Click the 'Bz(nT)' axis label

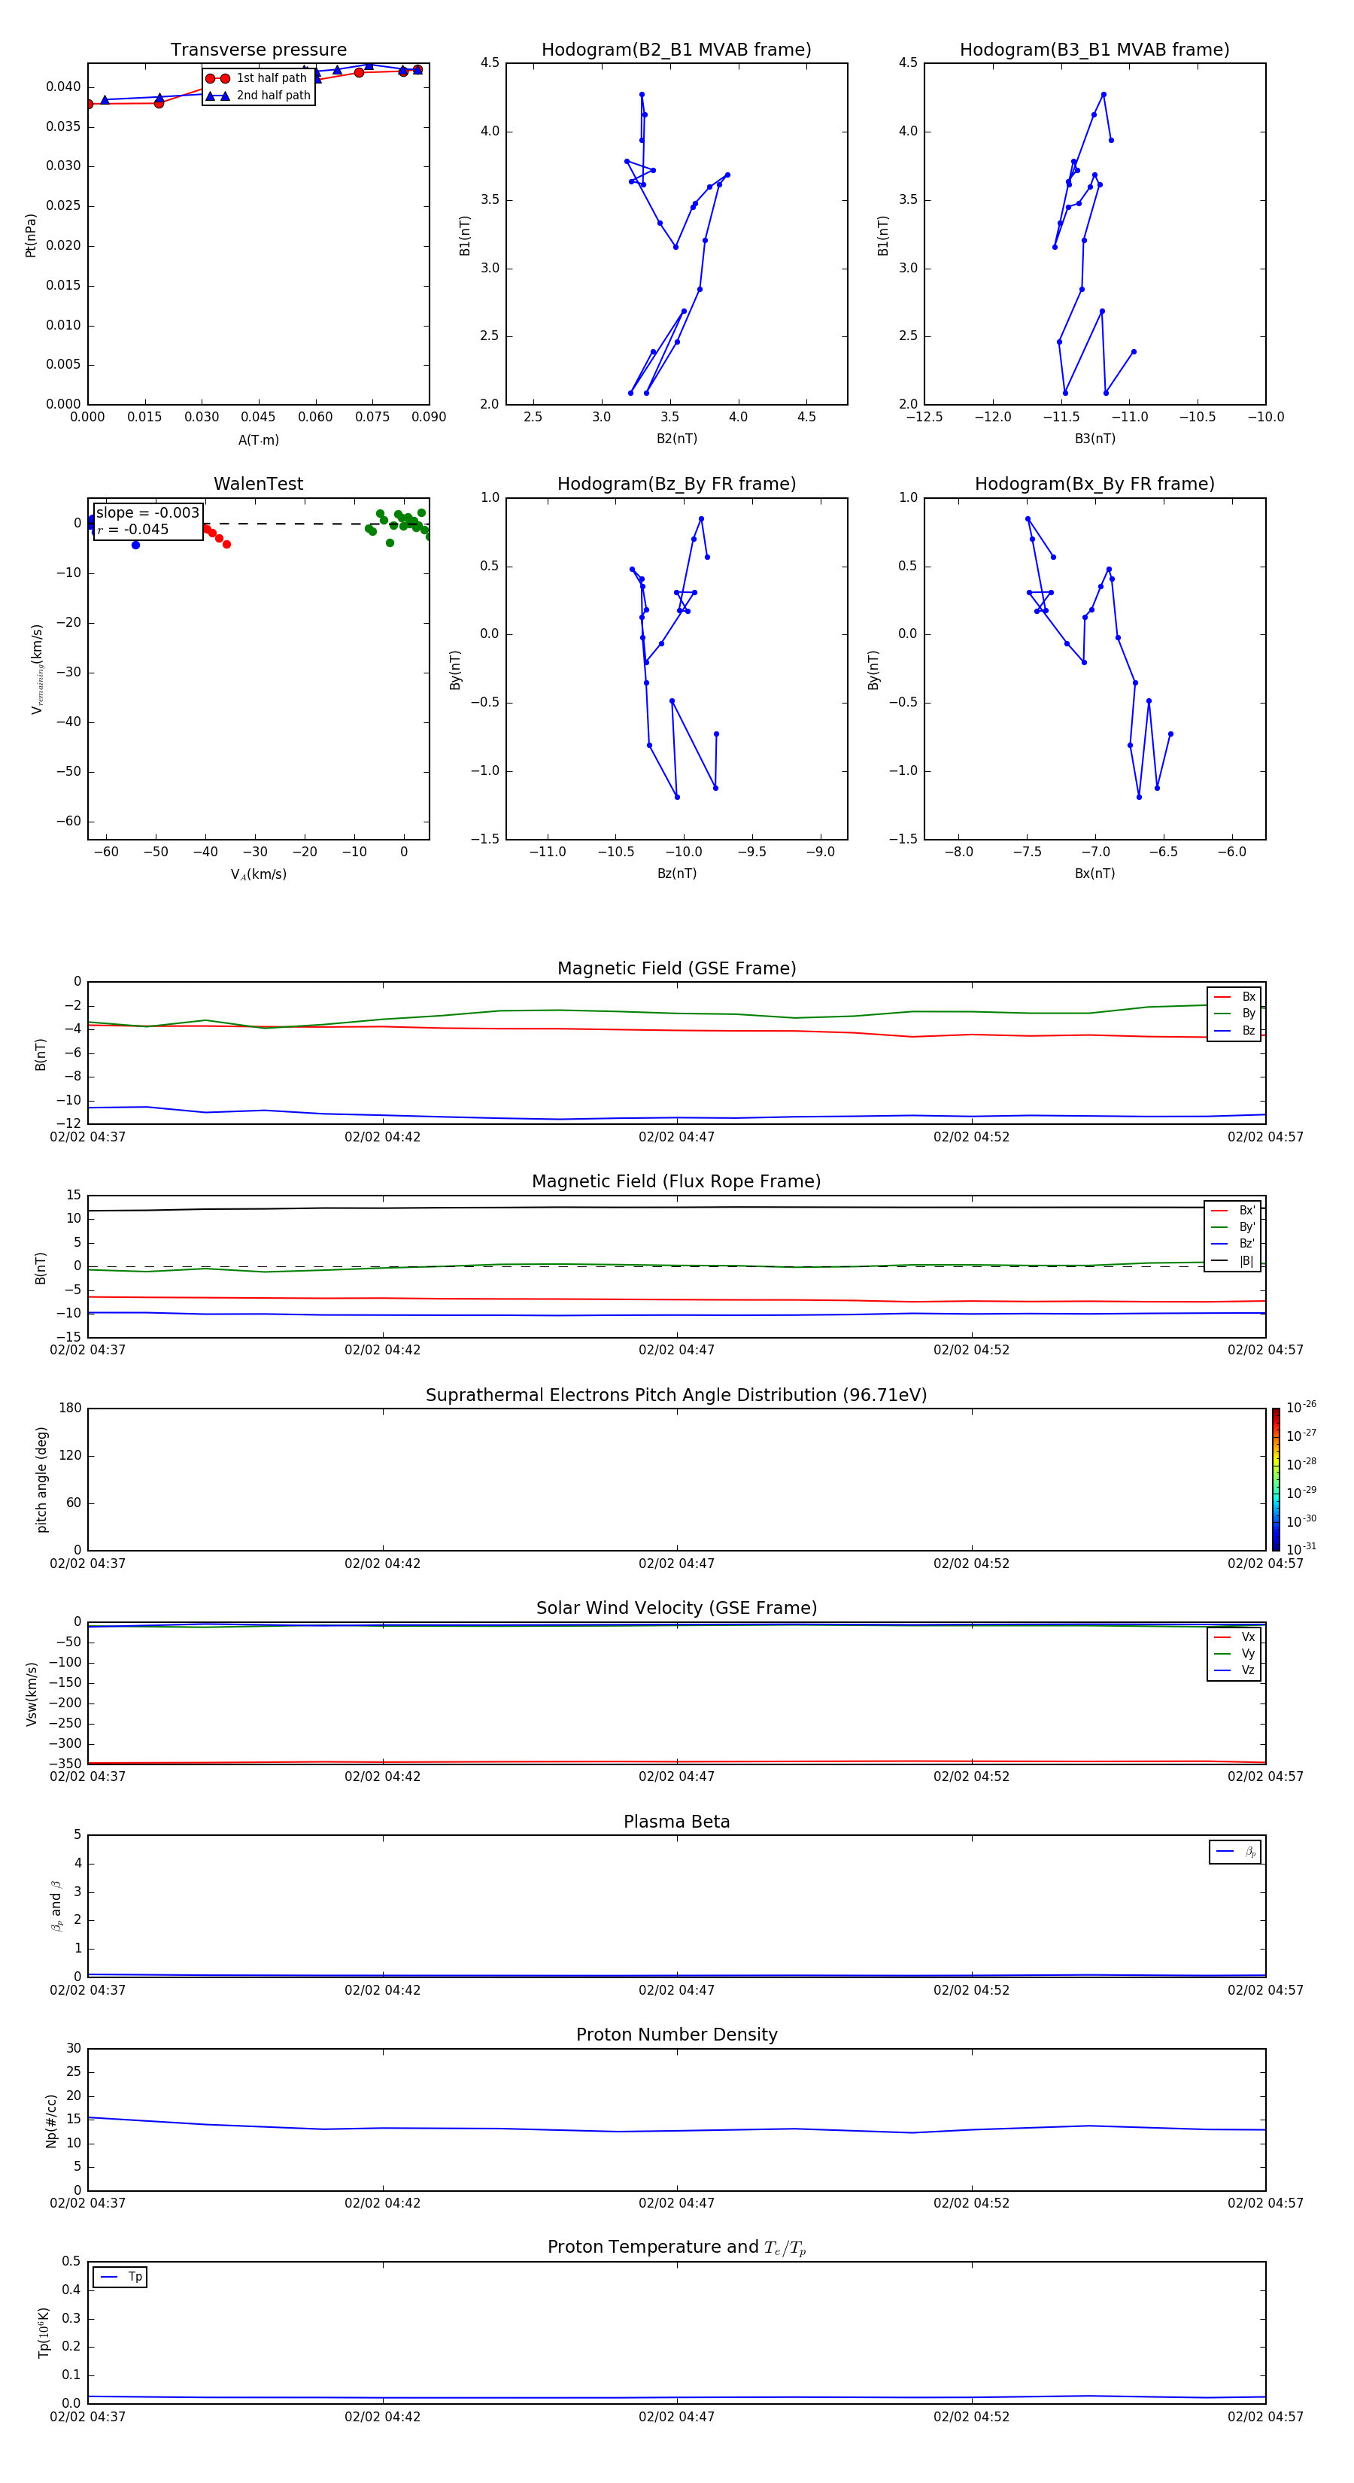click(676, 874)
